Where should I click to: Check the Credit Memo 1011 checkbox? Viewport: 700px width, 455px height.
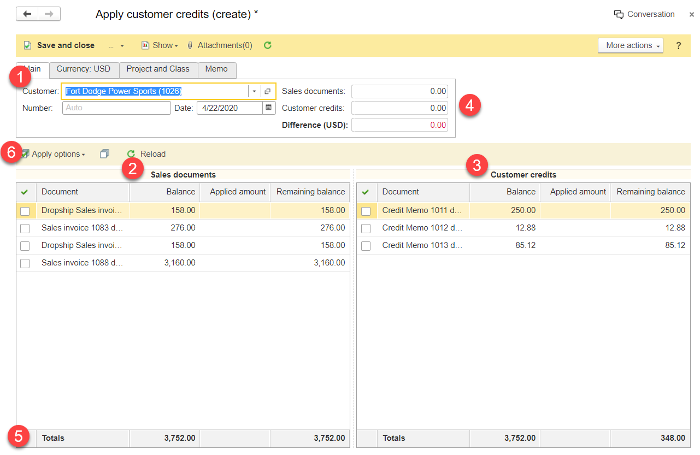coord(366,211)
